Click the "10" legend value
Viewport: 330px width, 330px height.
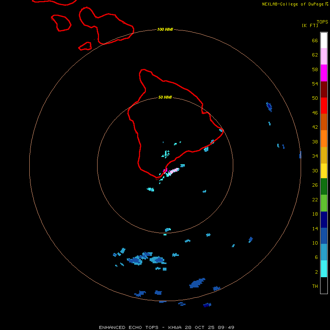[315, 243]
